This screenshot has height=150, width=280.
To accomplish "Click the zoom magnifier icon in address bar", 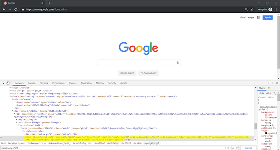I will [246, 10].
